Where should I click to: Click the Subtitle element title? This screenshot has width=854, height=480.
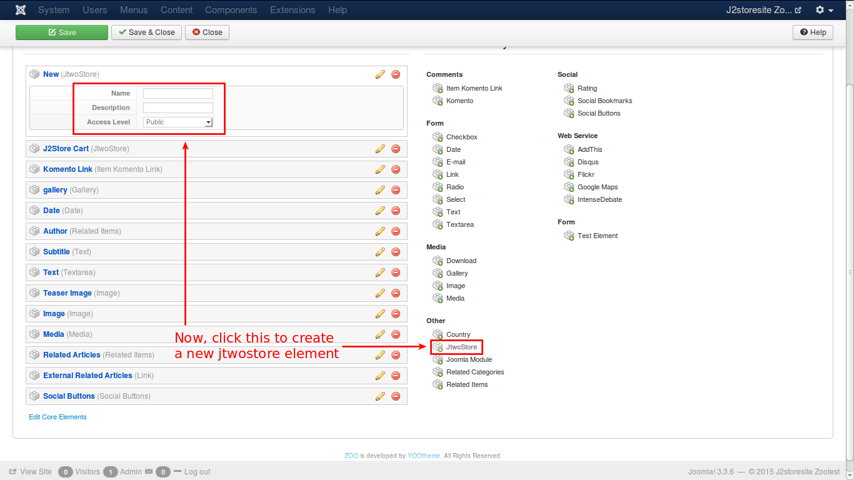point(56,252)
